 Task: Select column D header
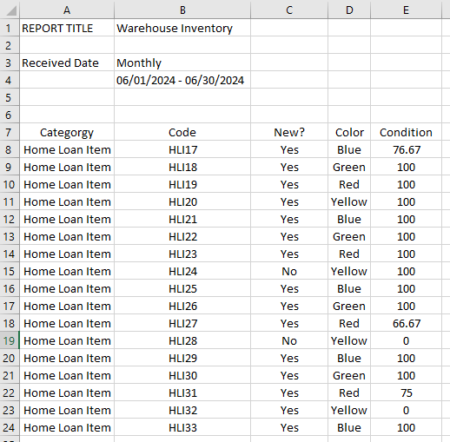pos(349,10)
